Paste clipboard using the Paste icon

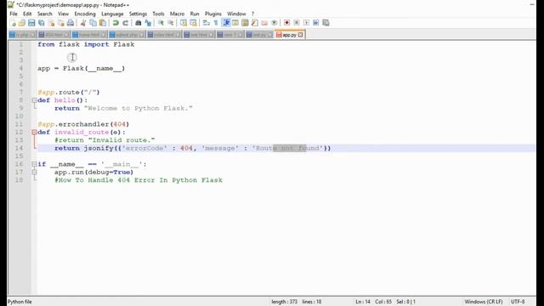point(103,23)
